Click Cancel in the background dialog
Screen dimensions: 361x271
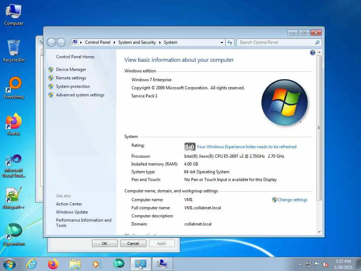pyautogui.click(x=133, y=243)
